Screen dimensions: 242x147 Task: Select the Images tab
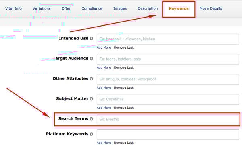pos(120,8)
